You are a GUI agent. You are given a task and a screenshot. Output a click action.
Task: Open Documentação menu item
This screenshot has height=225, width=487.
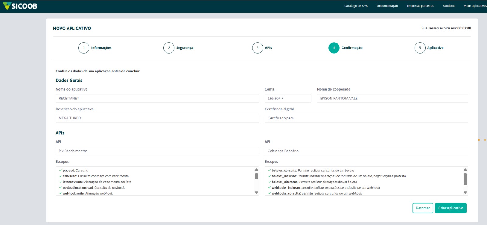point(387,6)
